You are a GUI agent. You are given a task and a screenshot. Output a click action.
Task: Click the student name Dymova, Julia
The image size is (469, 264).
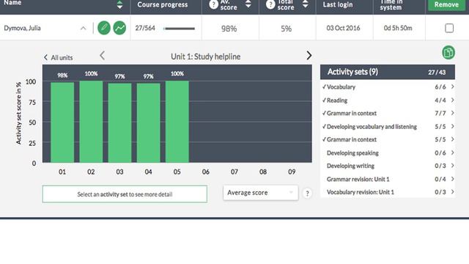[x=23, y=28]
